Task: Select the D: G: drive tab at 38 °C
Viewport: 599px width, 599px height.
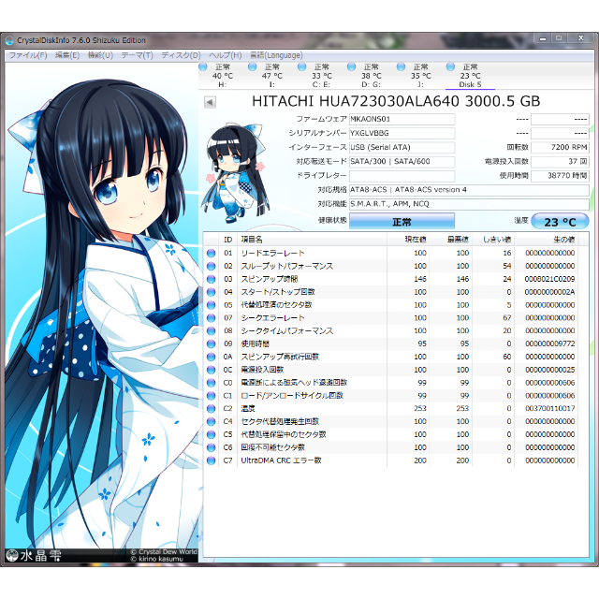Action: point(371,76)
